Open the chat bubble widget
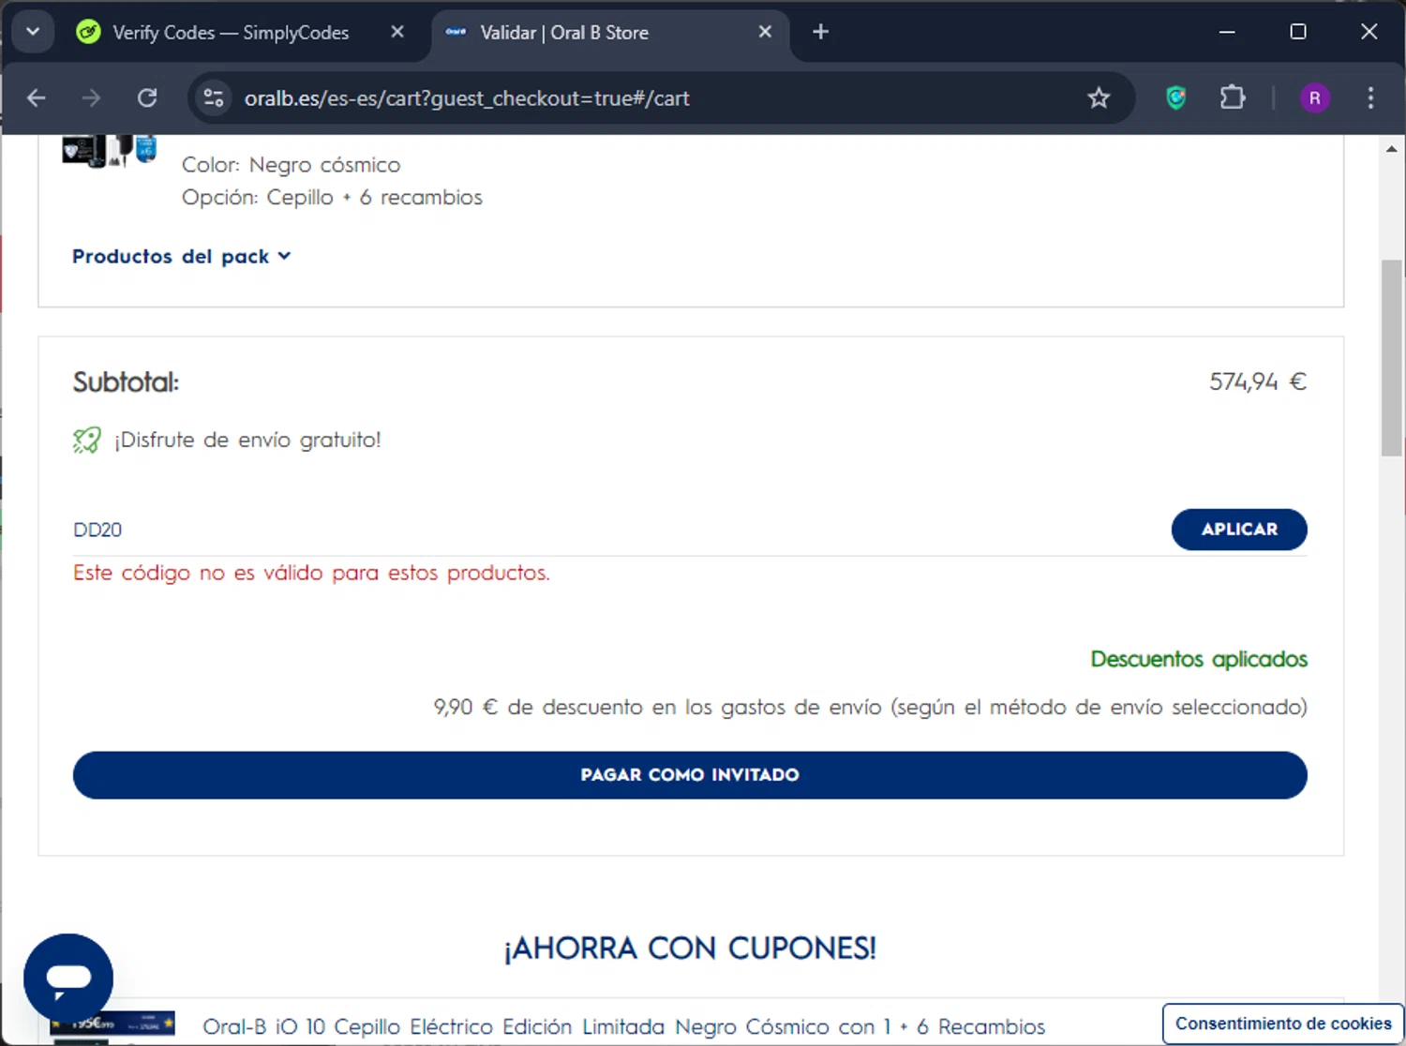Image resolution: width=1406 pixels, height=1046 pixels. click(68, 979)
